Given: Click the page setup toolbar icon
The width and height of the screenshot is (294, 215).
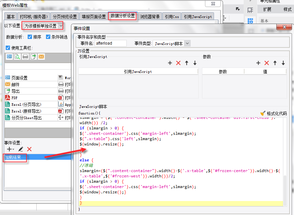Looking at the screenshot, I should 9,56.
